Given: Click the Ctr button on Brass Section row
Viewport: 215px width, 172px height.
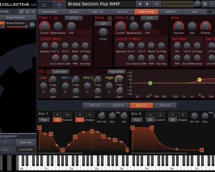Looking at the screenshot, I should click(x=32, y=25).
